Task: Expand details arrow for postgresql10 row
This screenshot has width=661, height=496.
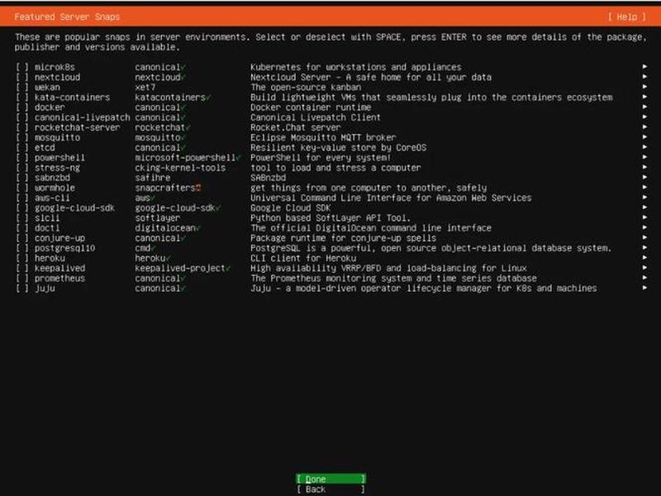Action: pos(644,247)
